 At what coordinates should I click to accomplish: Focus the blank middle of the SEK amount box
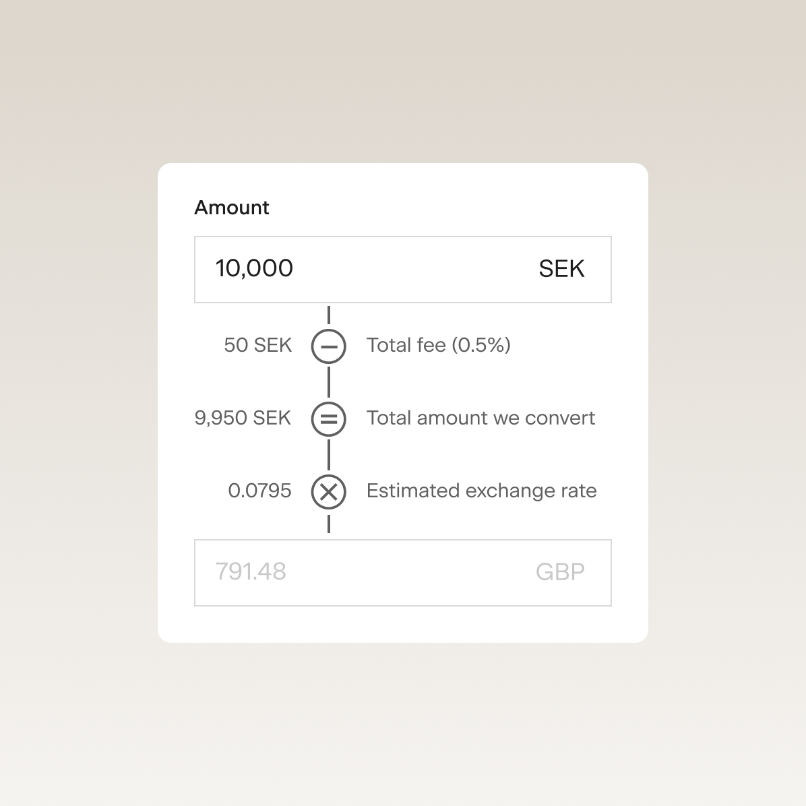[411, 270]
